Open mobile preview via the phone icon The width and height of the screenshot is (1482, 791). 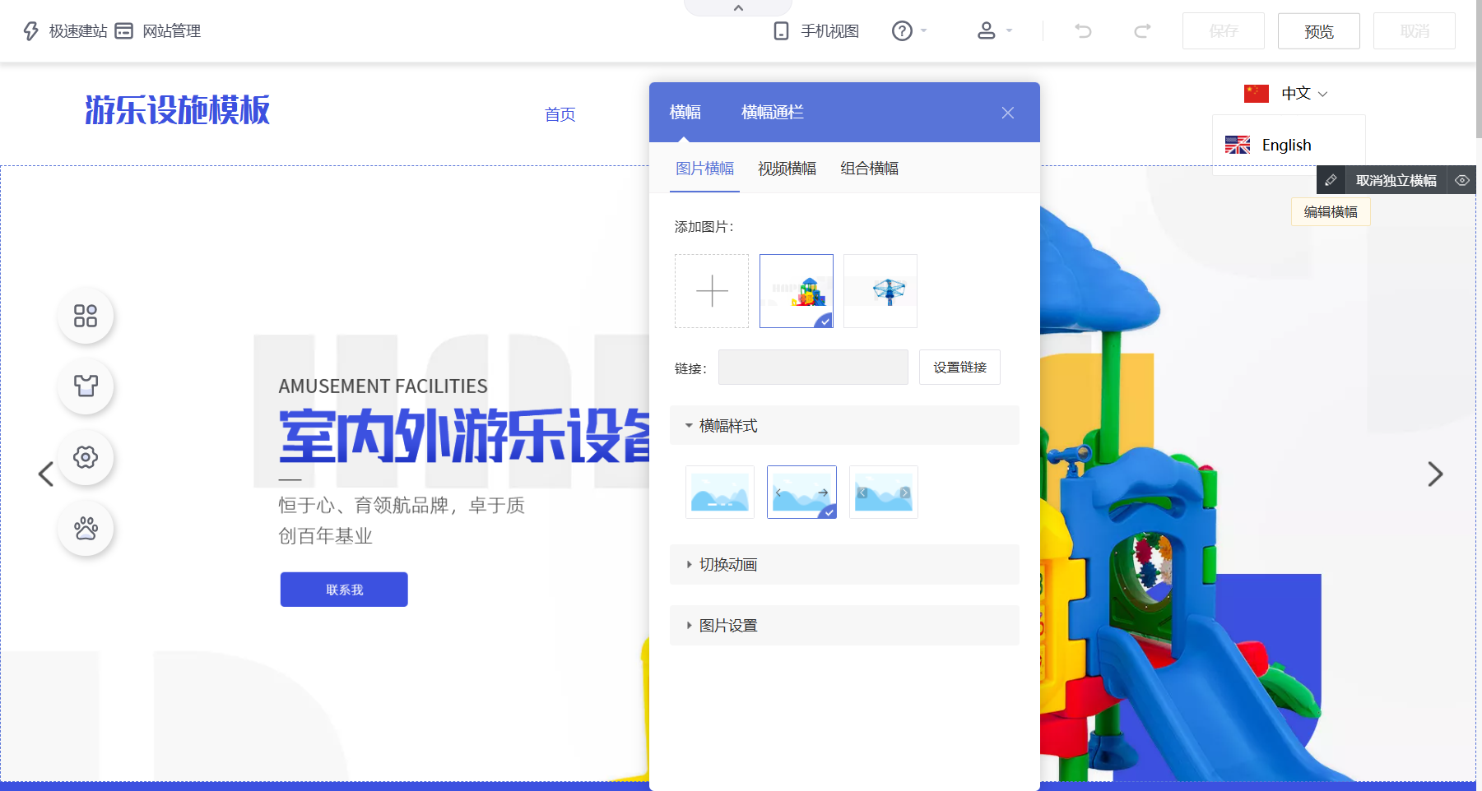[x=780, y=30]
